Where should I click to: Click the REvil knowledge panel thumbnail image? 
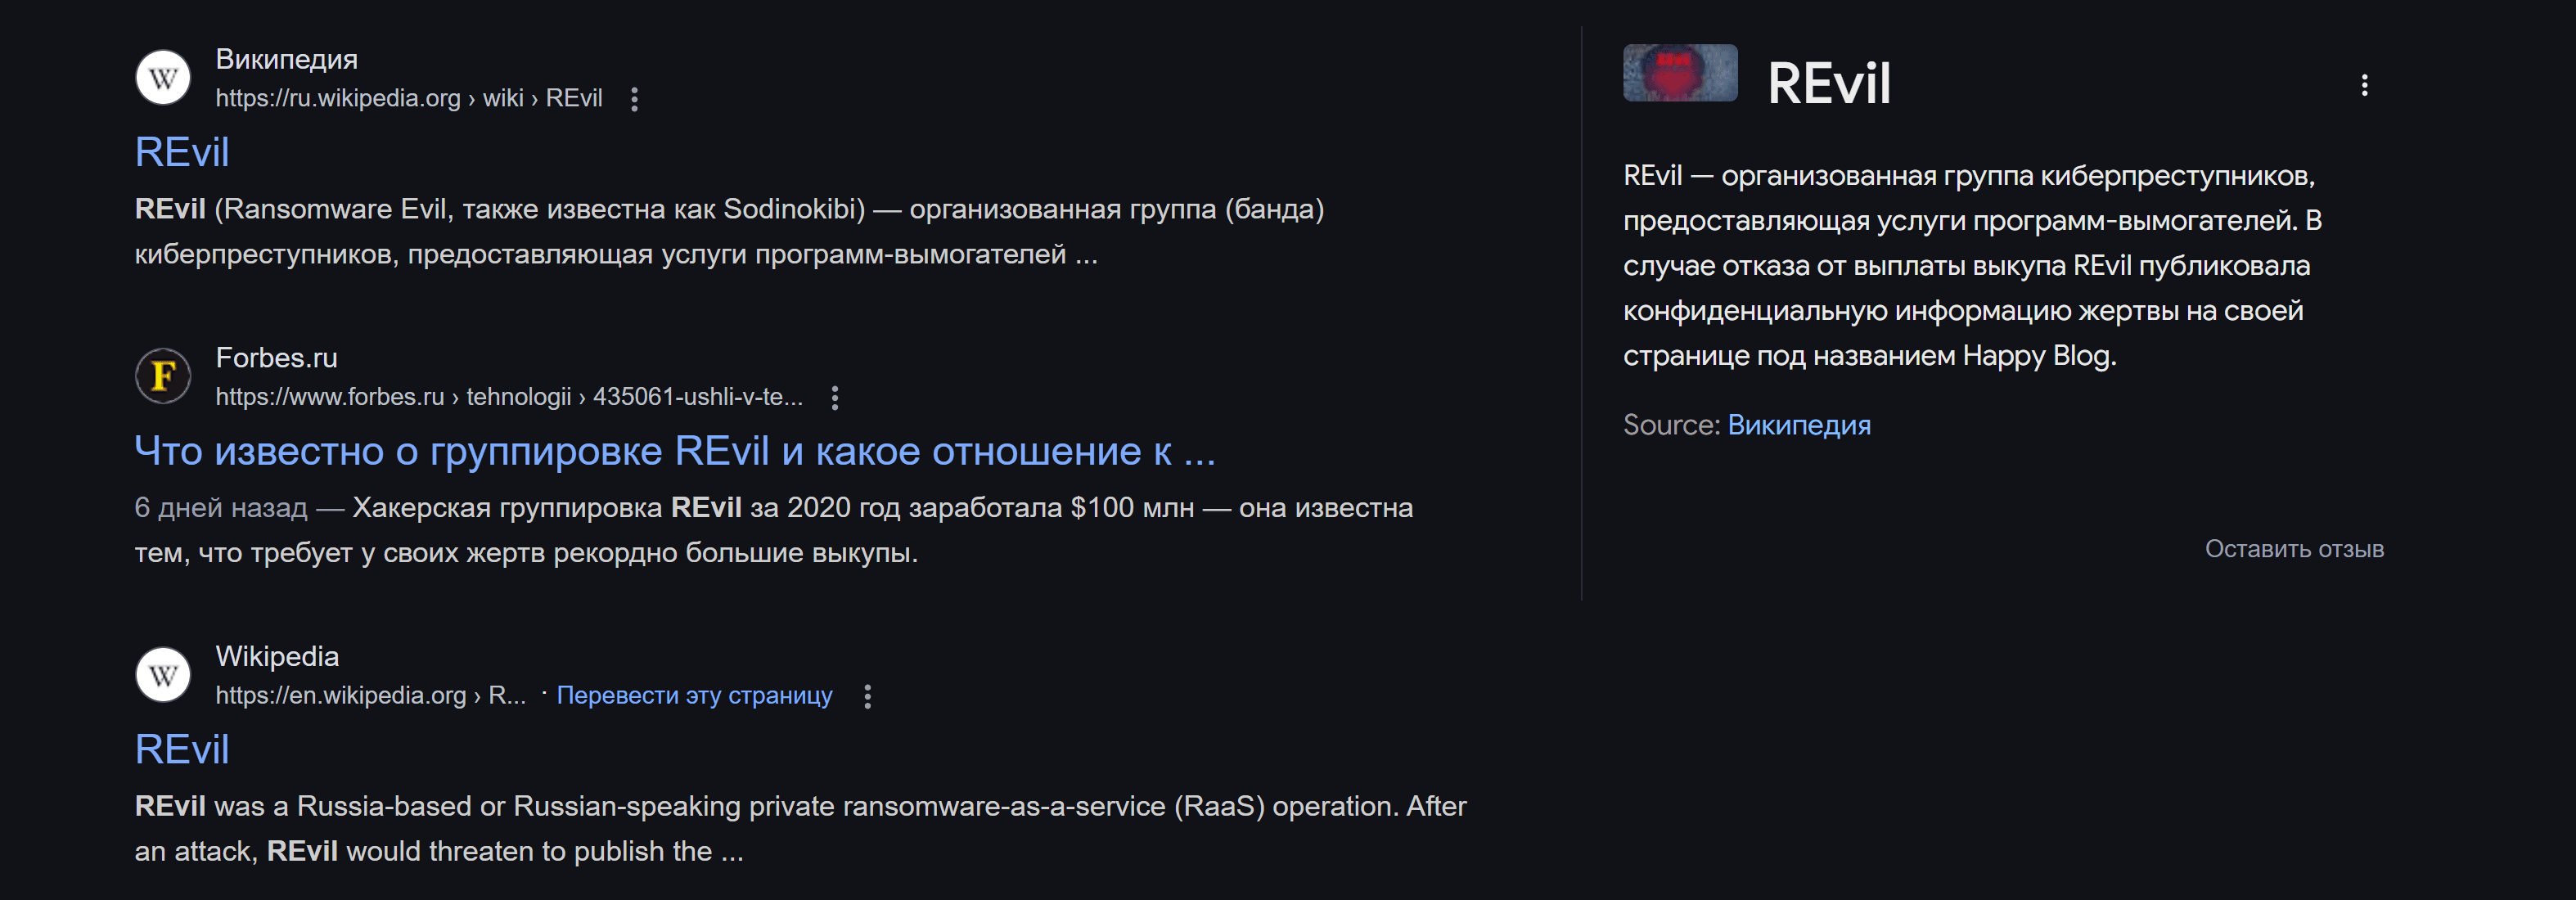click(1680, 73)
